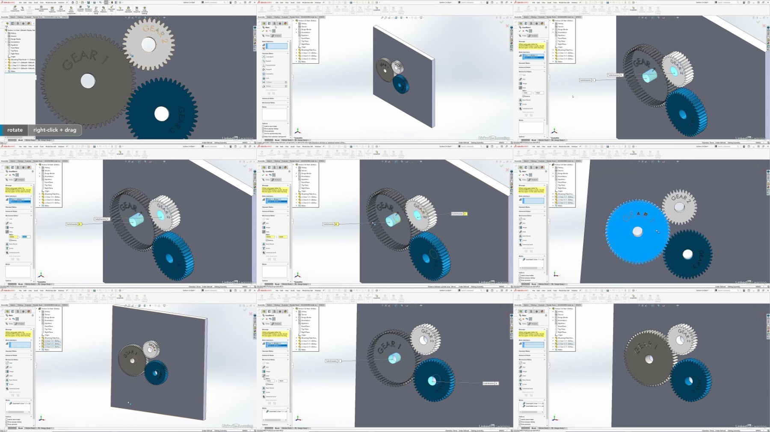Viewport: 770px width, 432px height.
Task: Check Add to new folder in the bright-blue Gear 1 frame
Action: tap(520, 276)
